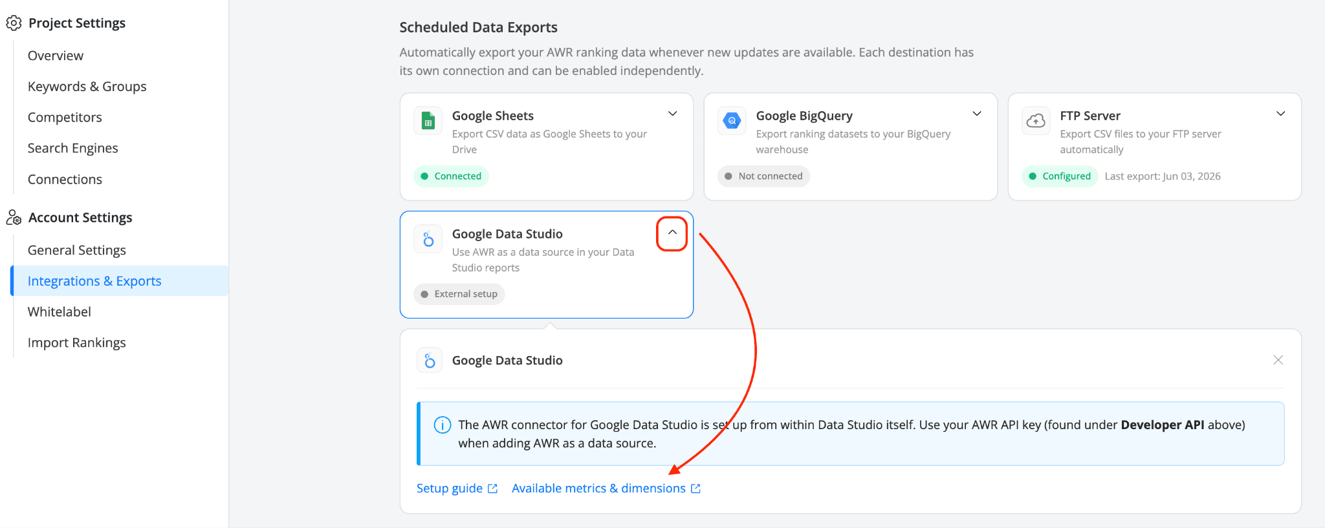Collapse the Google Data Studio card
The width and height of the screenshot is (1325, 528).
pyautogui.click(x=673, y=232)
